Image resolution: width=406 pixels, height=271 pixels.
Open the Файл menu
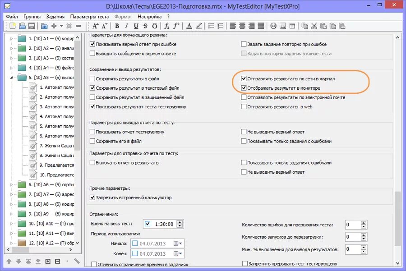[12, 17]
